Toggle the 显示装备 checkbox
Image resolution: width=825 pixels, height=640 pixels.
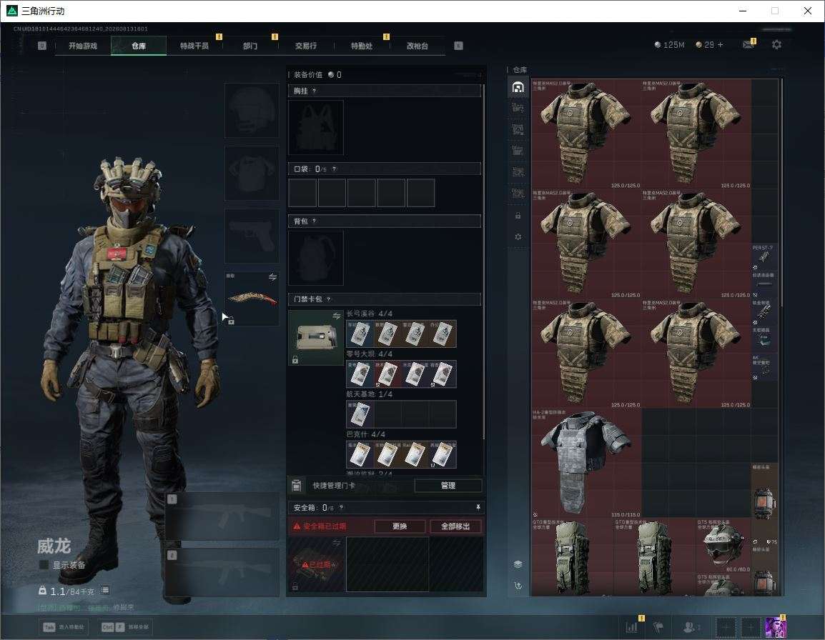click(44, 565)
